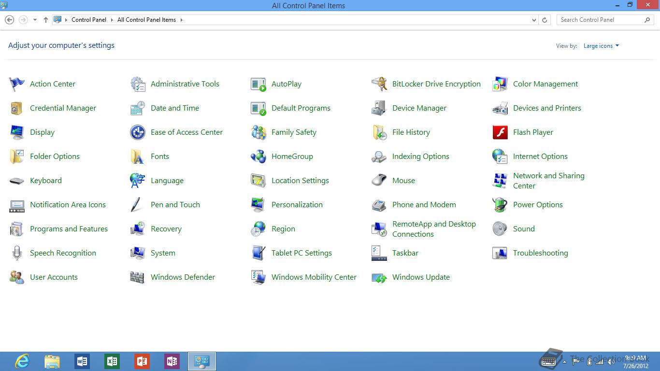
Task: Open the Sound speaker icon
Action: [x=500, y=229]
